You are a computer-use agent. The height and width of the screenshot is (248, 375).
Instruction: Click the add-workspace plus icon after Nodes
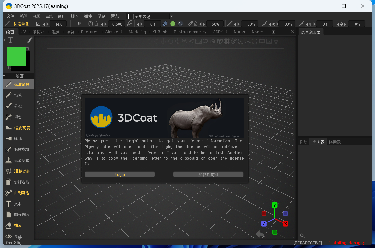(x=273, y=32)
